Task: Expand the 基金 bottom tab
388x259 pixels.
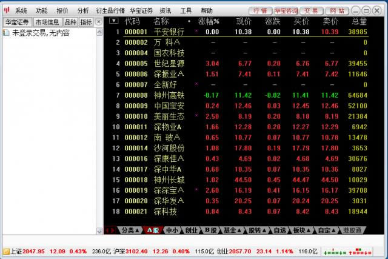Action: (x=232, y=230)
